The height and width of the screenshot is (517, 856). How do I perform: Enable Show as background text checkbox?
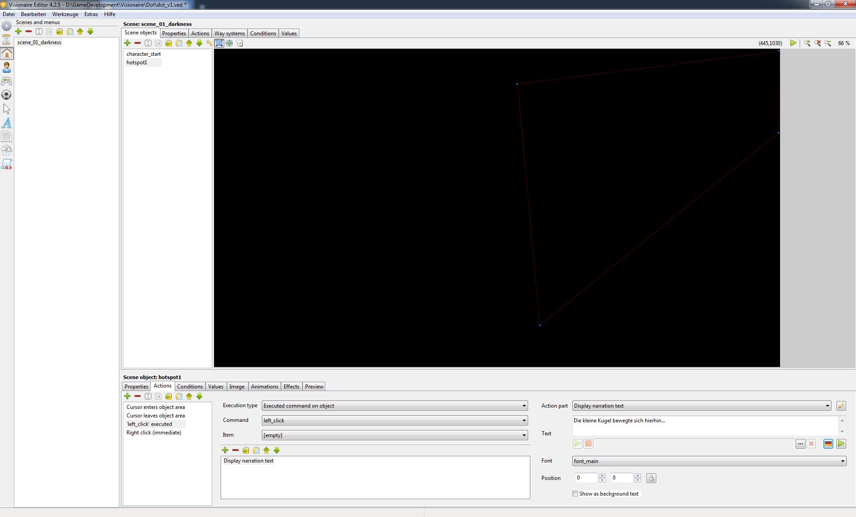point(575,494)
